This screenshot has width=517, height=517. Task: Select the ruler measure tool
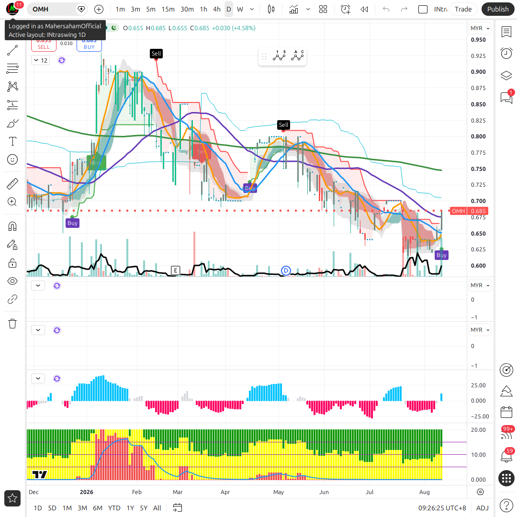pyautogui.click(x=12, y=184)
